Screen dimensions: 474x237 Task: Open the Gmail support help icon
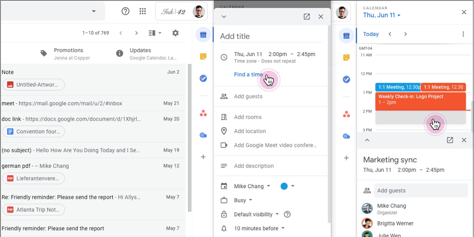point(125,11)
